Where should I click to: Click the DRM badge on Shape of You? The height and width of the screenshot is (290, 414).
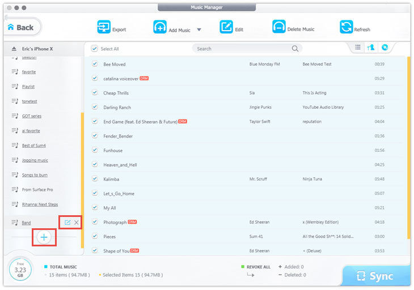pos(134,250)
